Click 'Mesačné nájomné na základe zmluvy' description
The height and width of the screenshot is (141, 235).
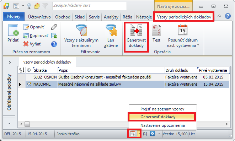[90, 84]
